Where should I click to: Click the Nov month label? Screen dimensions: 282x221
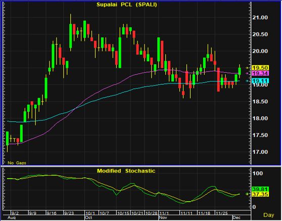point(163,217)
